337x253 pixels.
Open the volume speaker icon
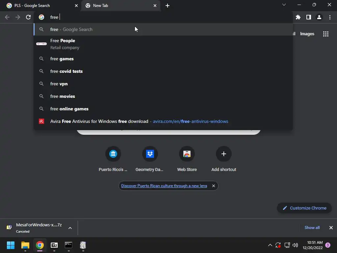(x=295, y=245)
